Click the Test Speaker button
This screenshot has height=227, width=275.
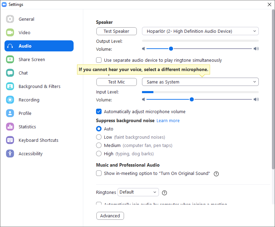coord(116,31)
